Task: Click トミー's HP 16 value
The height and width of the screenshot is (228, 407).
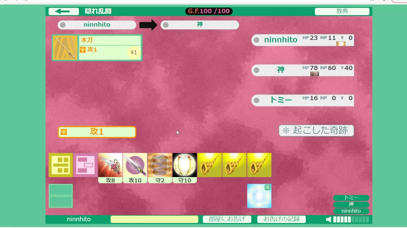Action: (314, 98)
